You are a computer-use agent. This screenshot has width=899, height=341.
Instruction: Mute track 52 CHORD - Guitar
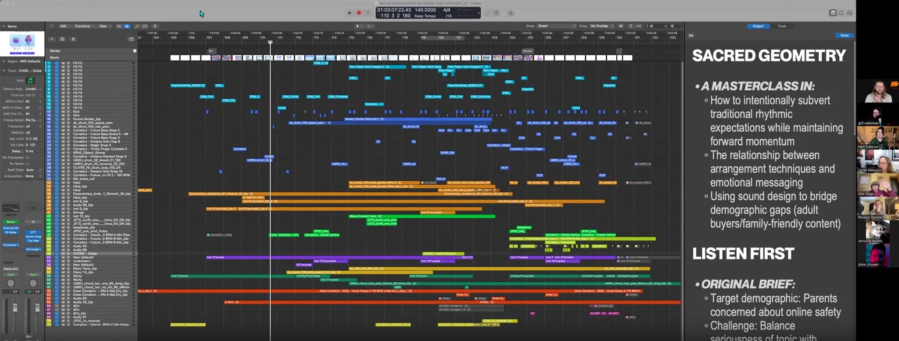coord(63,254)
